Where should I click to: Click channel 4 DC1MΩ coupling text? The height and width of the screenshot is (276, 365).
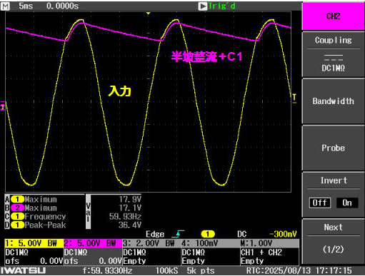(194, 252)
